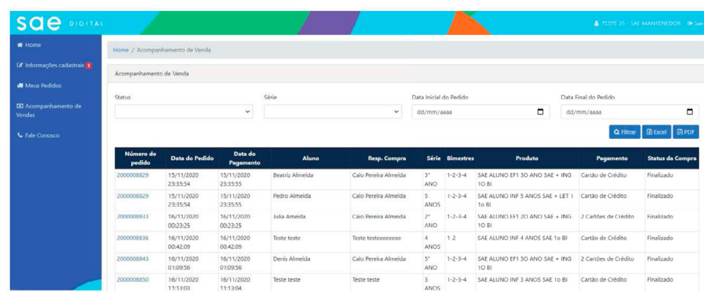Click the Data Final do Pedido date field
Screen dimensions: 704x293
click(x=630, y=112)
